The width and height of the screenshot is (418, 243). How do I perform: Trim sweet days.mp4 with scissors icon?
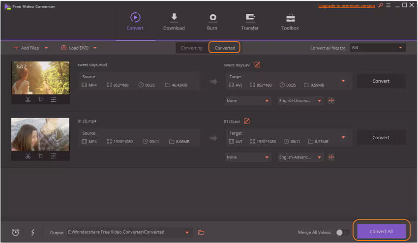pos(28,99)
